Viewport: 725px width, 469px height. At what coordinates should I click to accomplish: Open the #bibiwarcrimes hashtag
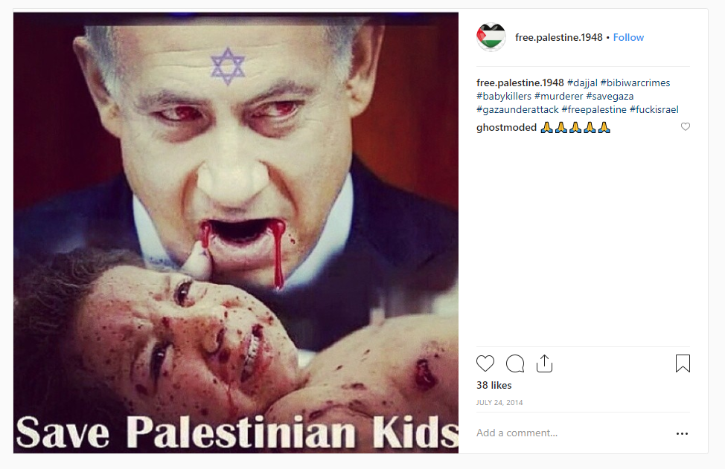coord(635,83)
